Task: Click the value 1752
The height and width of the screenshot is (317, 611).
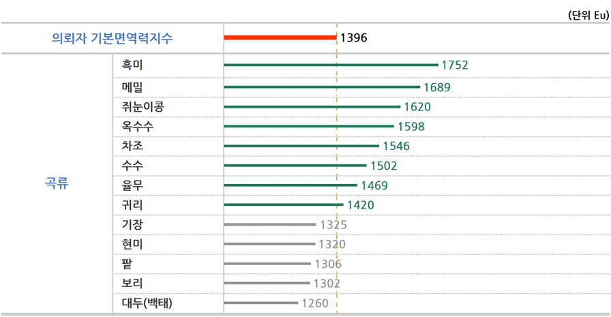Action: (454, 65)
